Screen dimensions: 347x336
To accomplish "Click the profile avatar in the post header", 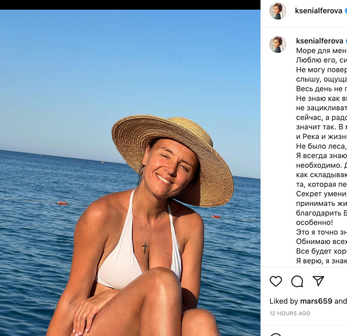I will click(278, 11).
